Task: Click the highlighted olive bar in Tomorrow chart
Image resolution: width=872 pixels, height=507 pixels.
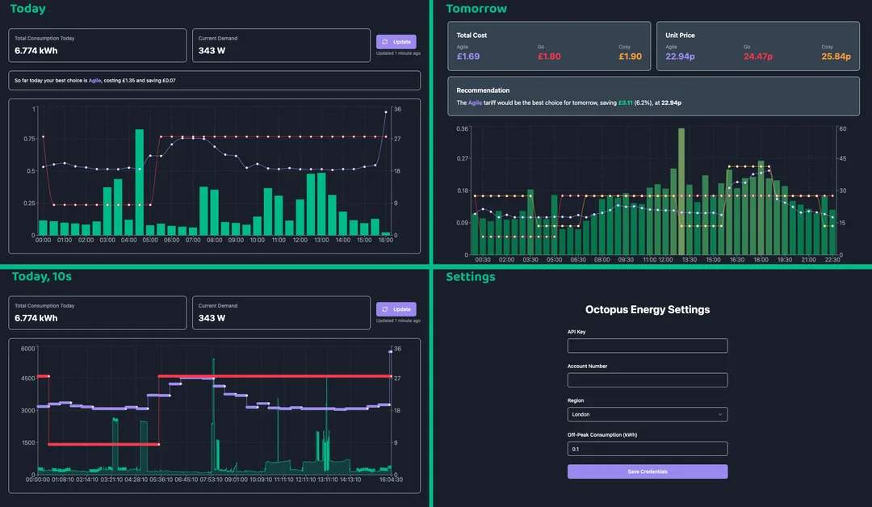Action: [x=681, y=191]
